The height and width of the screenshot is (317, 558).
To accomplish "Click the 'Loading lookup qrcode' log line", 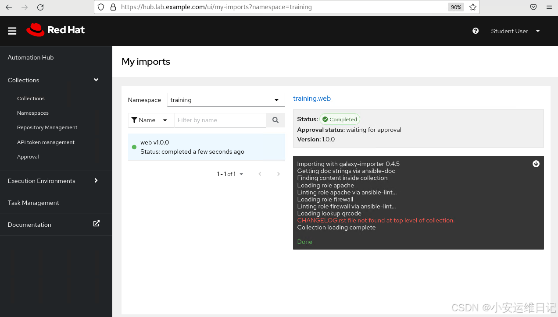I will click(x=329, y=213).
